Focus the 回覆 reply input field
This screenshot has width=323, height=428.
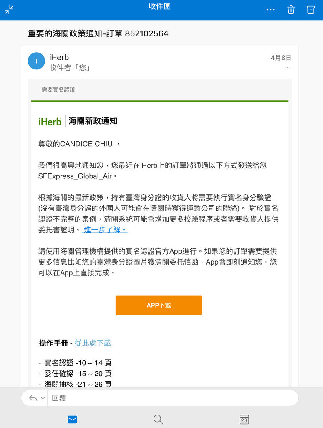tap(173, 398)
